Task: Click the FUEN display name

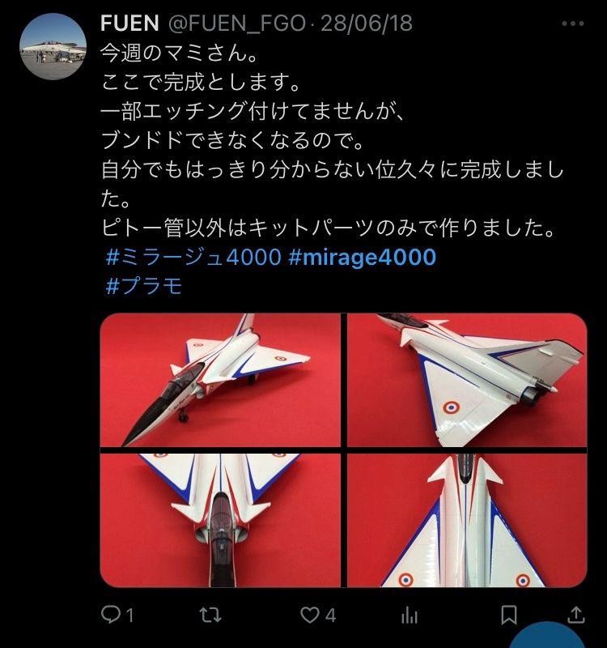Action: (129, 23)
